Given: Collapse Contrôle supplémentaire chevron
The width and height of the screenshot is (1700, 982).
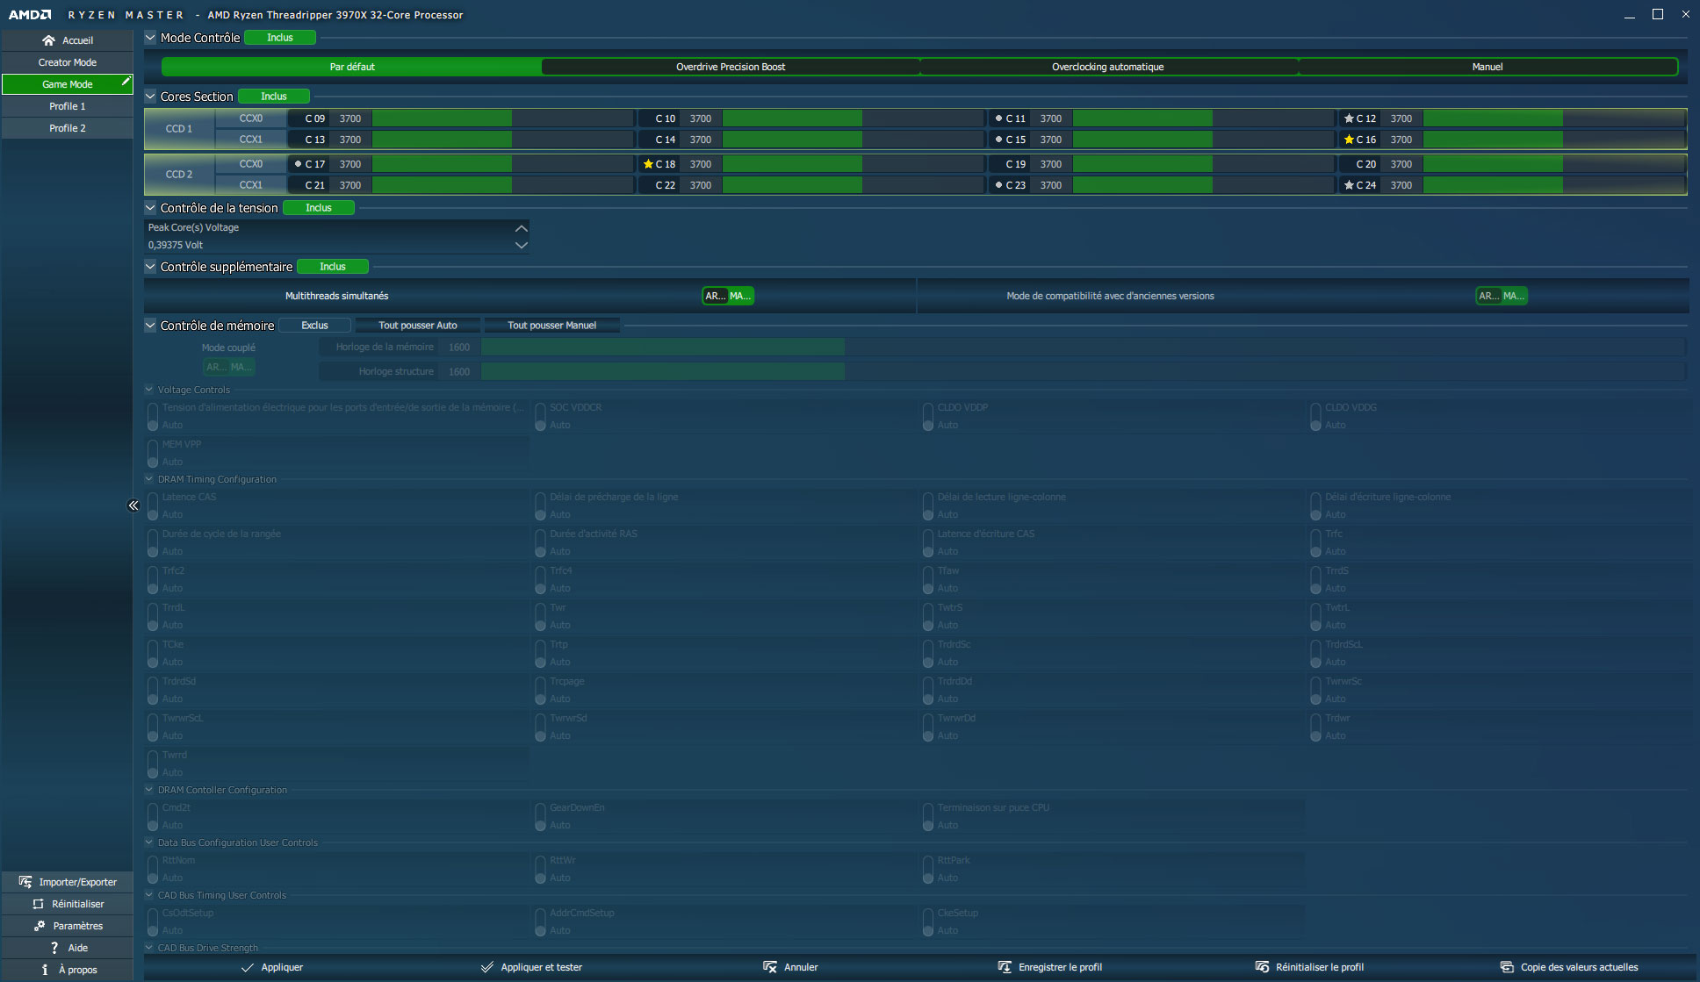Looking at the screenshot, I should tap(150, 267).
